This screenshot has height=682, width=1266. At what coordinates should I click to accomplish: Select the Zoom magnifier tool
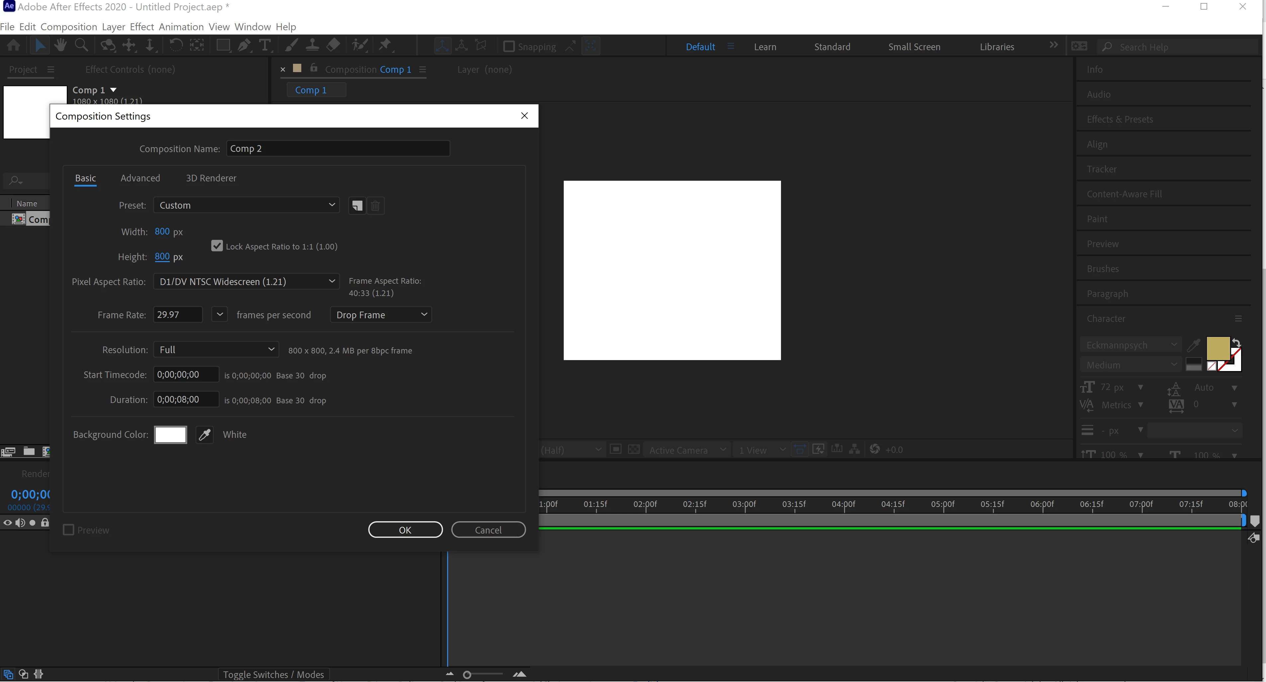81,46
